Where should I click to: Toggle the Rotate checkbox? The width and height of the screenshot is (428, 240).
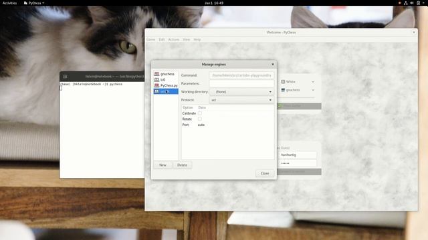[200, 119]
